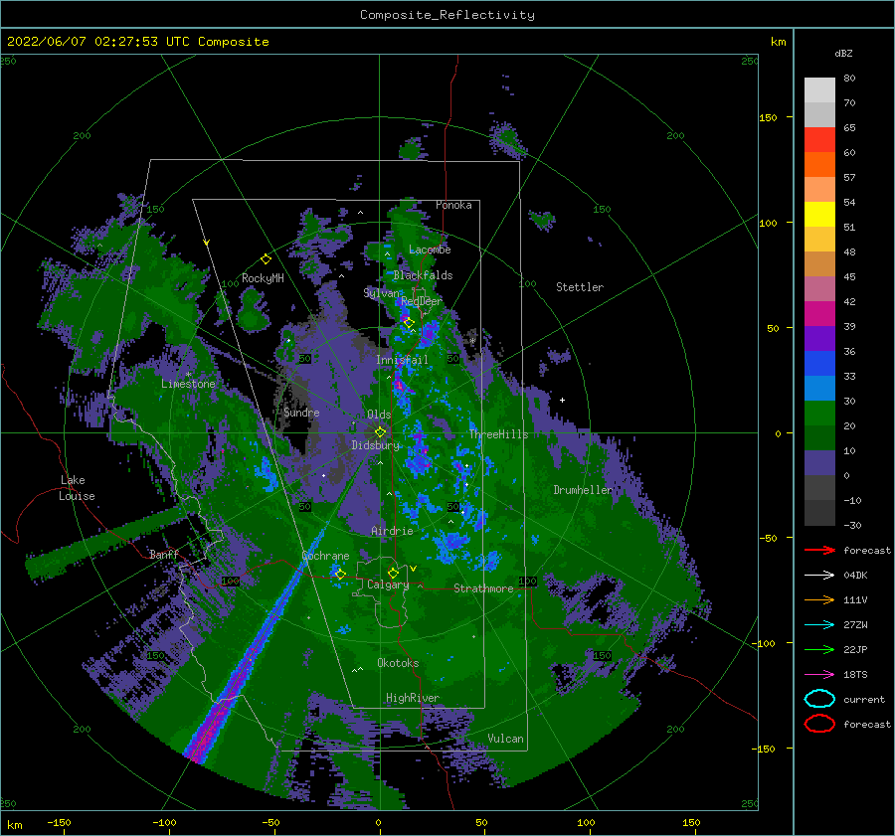The width and height of the screenshot is (895, 836).
Task: Click the Sundre town label
Action: [x=301, y=412]
